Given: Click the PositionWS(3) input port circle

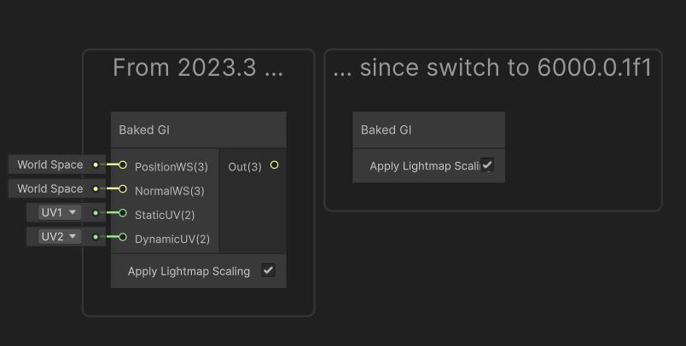Looking at the screenshot, I should [x=123, y=165].
